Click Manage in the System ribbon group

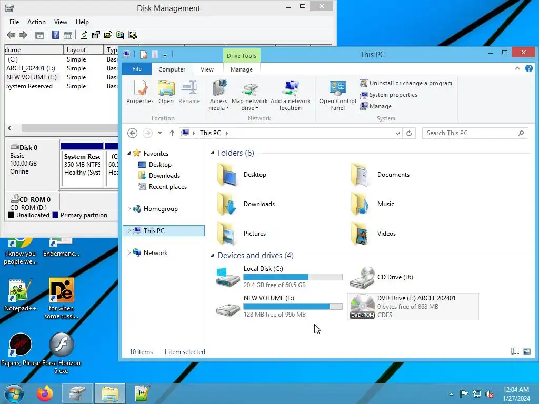376,106
